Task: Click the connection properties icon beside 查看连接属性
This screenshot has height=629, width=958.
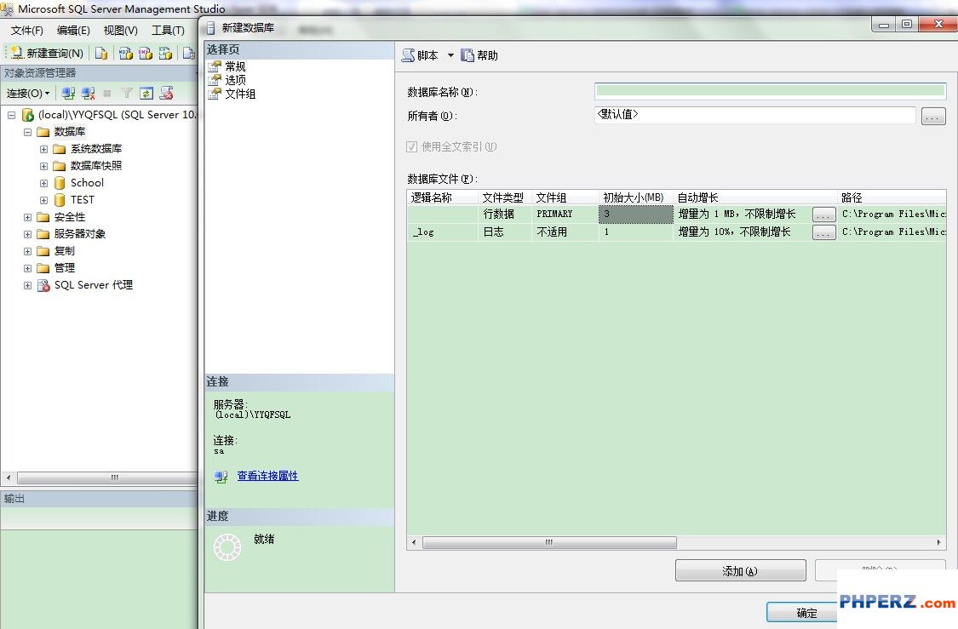Action: pos(221,477)
